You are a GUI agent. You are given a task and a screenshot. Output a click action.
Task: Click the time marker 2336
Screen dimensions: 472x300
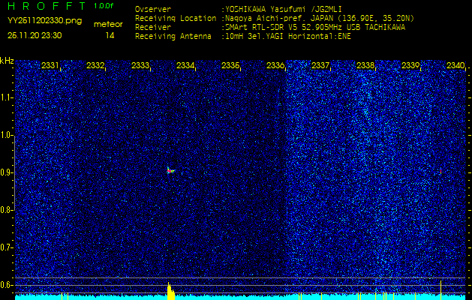[275, 65]
